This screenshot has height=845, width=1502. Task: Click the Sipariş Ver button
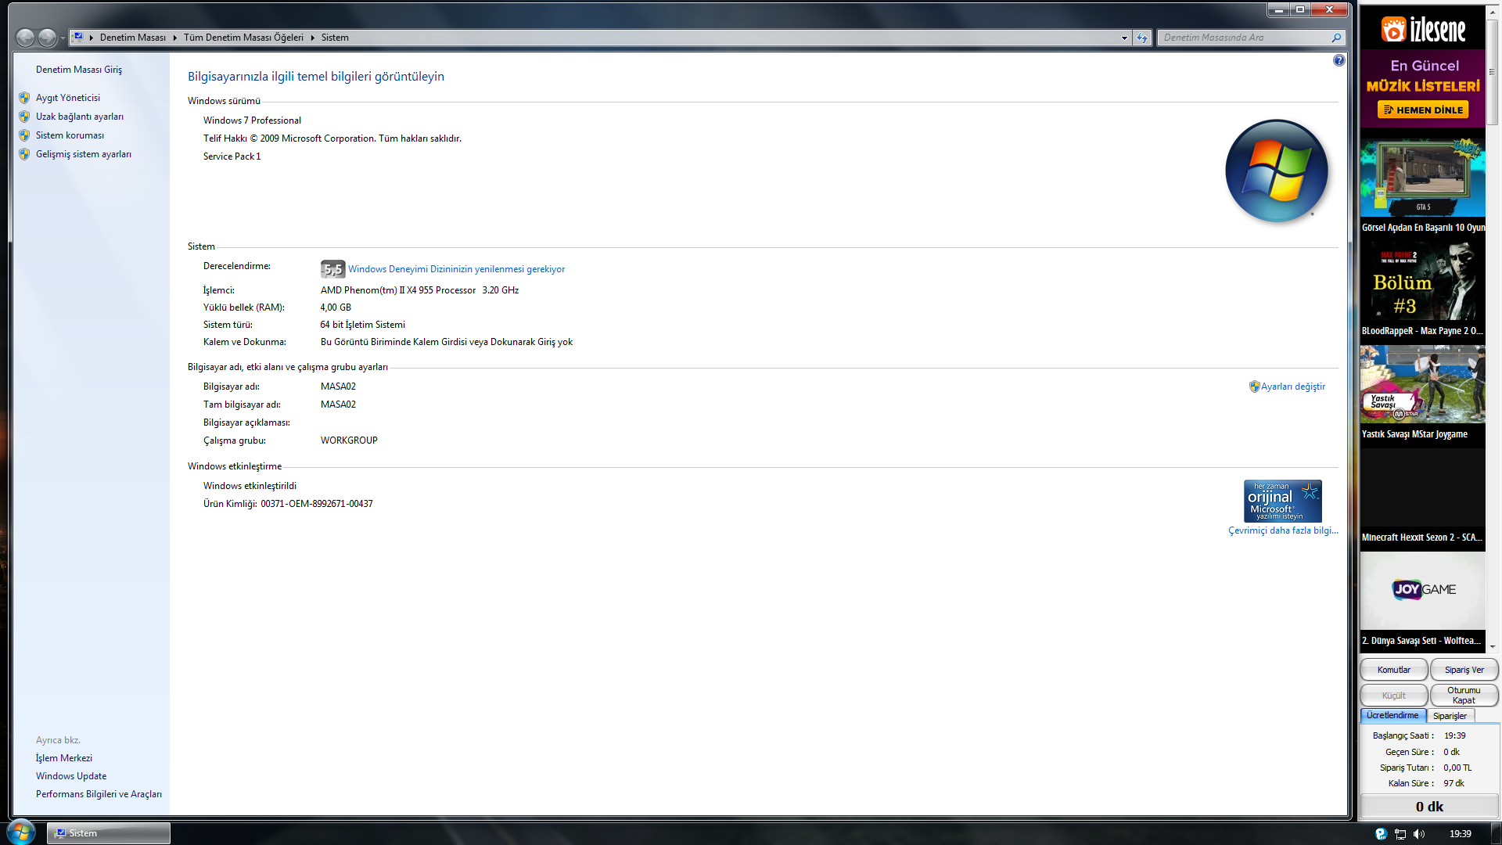click(1464, 670)
